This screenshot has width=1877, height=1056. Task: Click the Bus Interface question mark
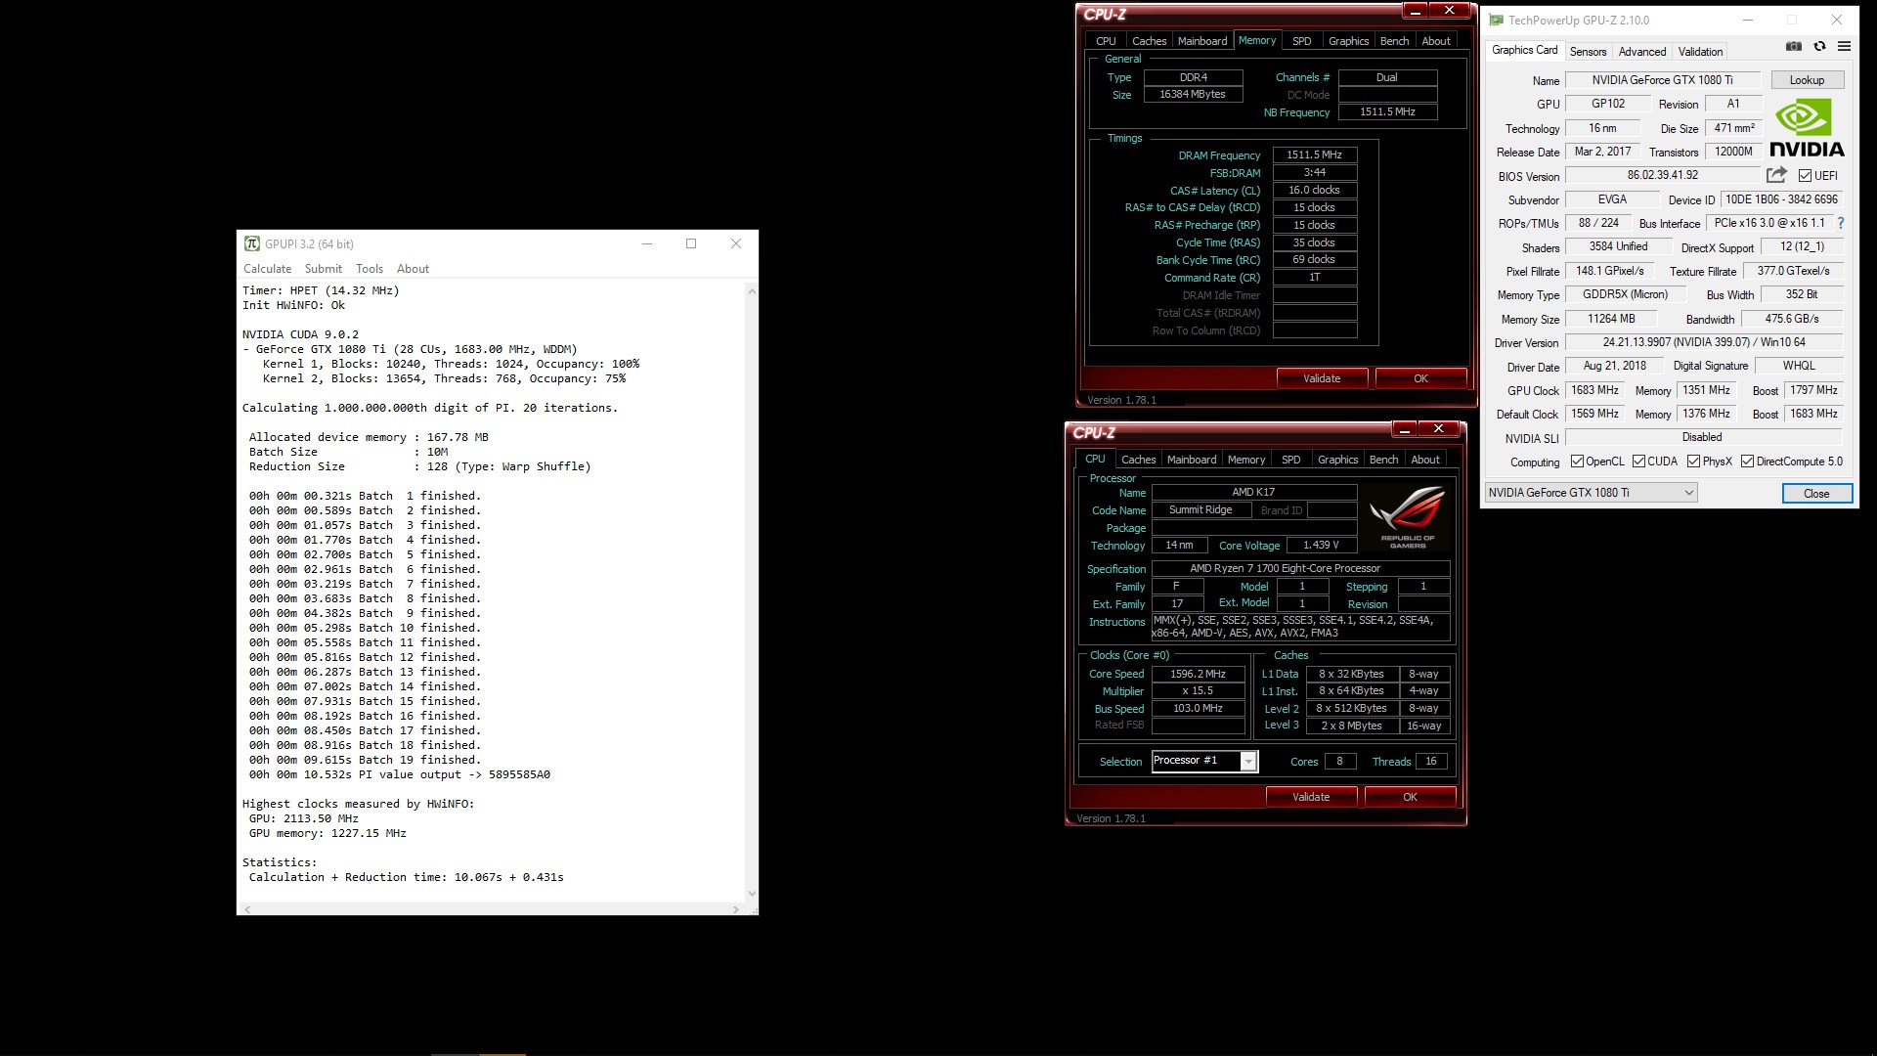pyautogui.click(x=1841, y=223)
